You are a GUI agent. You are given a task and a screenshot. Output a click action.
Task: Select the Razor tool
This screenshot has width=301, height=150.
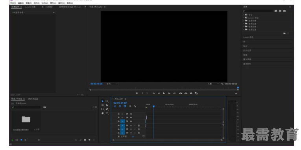coord(107,105)
